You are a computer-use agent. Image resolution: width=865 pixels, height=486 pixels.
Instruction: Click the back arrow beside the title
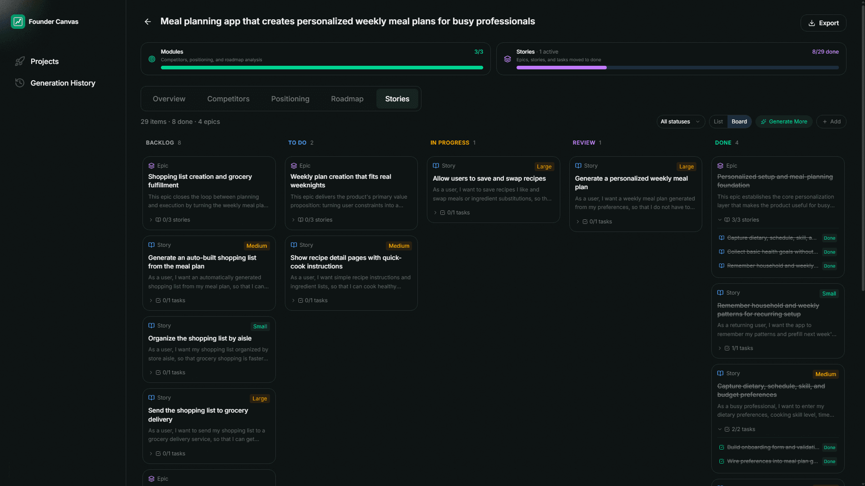147,21
